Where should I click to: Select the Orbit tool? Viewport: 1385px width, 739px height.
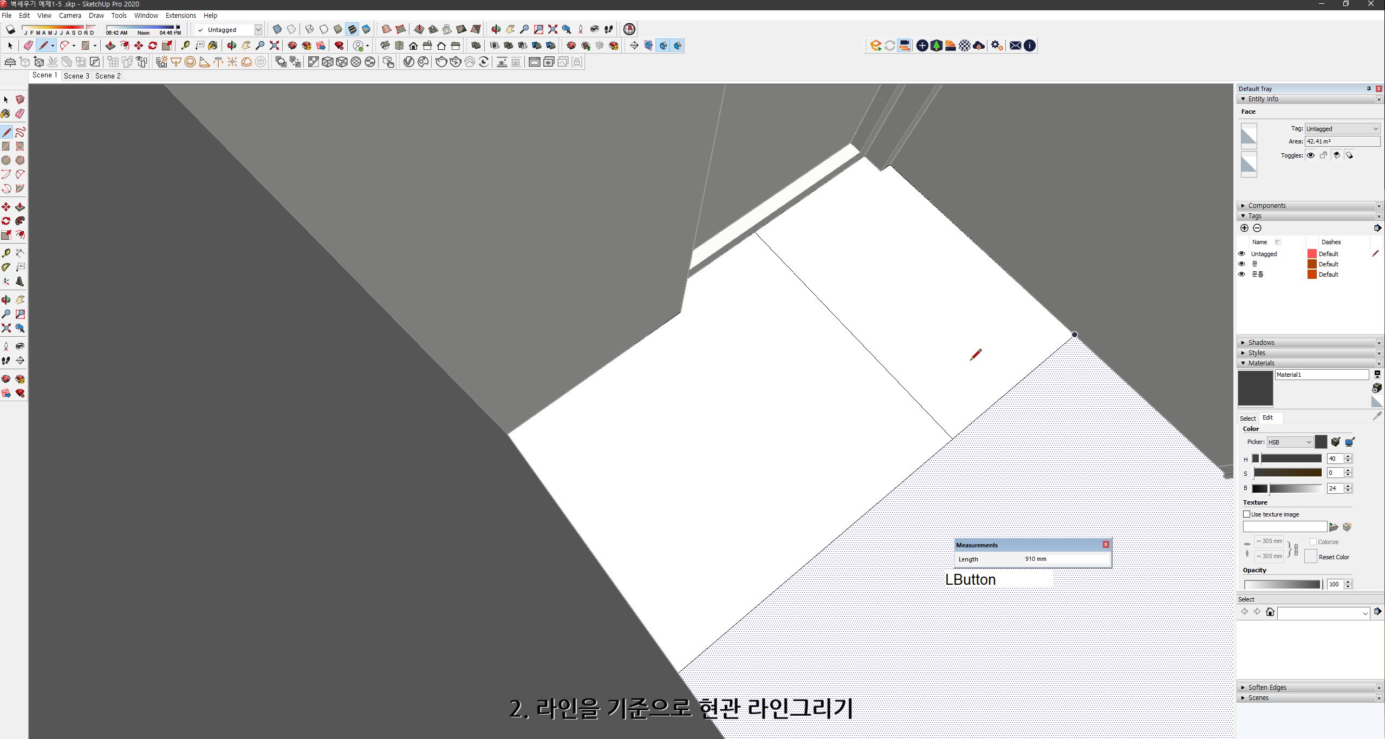(6, 299)
